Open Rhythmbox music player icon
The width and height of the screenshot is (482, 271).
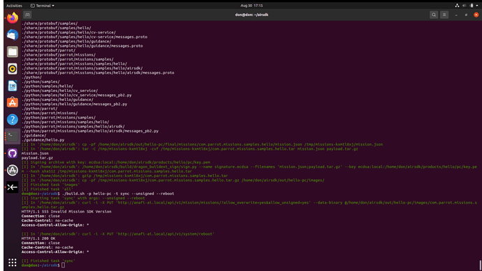13,69
